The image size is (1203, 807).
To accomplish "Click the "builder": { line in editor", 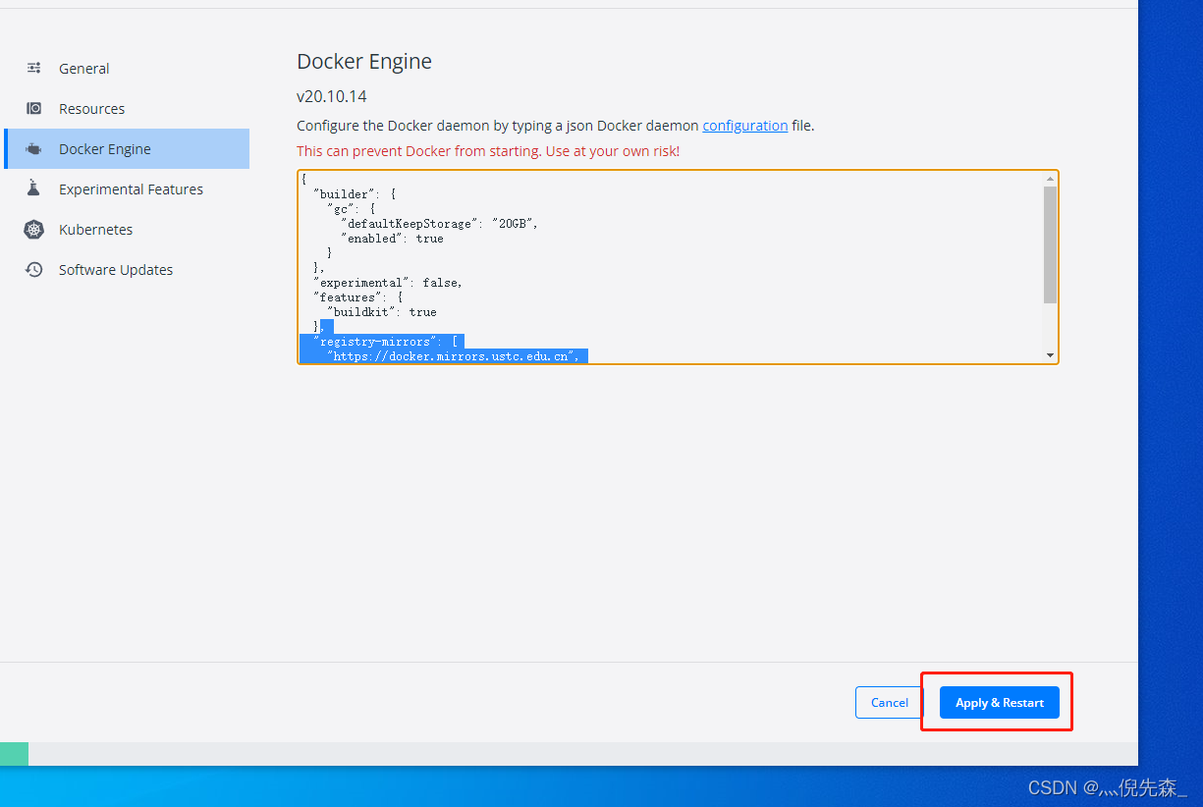I will [x=355, y=194].
